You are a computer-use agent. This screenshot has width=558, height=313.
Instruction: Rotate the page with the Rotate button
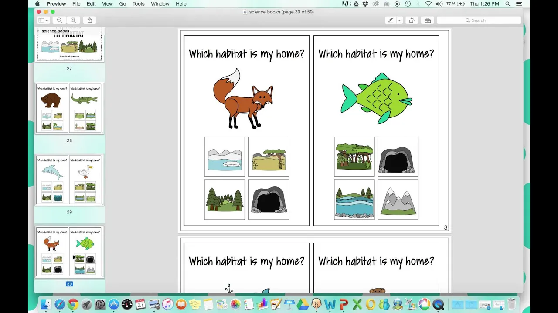pos(412,20)
